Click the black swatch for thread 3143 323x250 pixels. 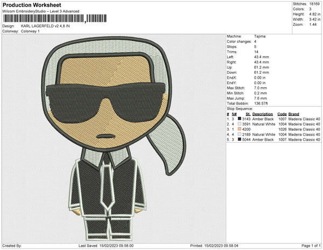tap(240, 119)
